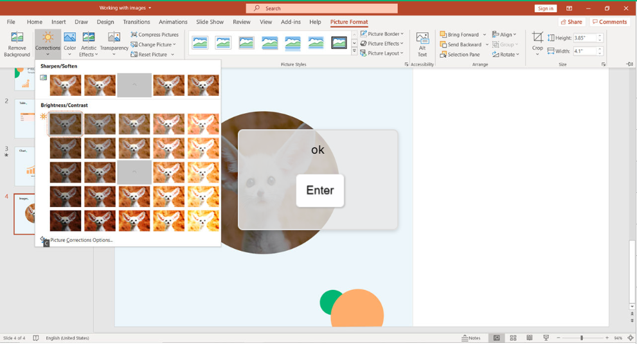Click the Enter button in overlay
Screen dimensions: 637x344
320,190
